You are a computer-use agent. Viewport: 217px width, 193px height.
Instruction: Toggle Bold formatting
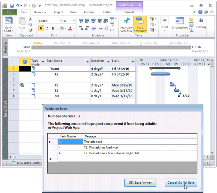click(41, 28)
